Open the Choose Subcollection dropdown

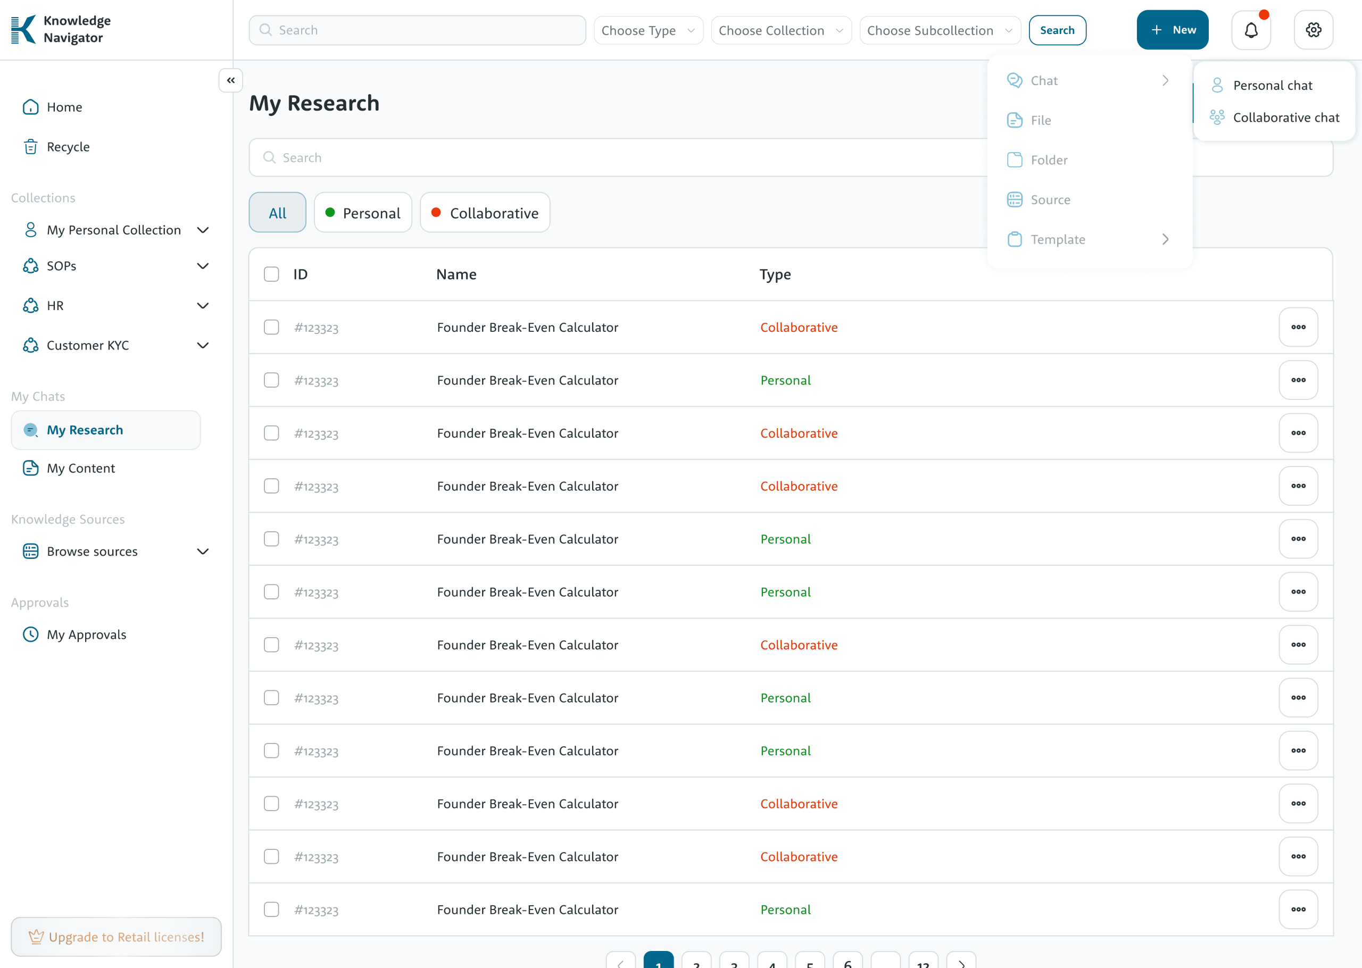pos(940,30)
